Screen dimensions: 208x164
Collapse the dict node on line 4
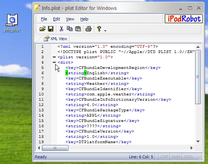click(54, 62)
